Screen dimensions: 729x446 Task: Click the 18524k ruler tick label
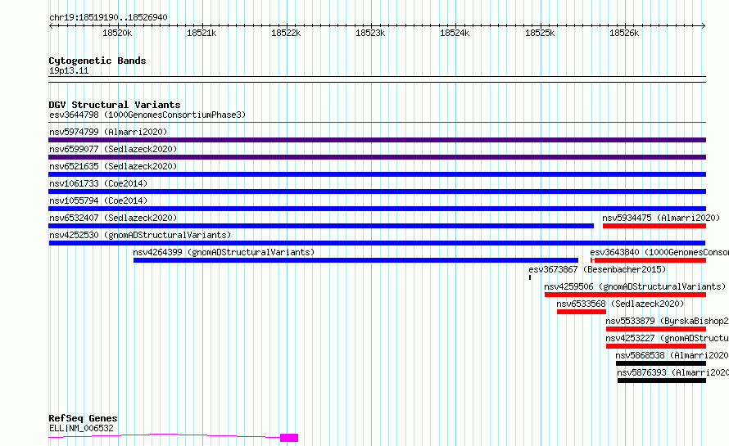(455, 33)
